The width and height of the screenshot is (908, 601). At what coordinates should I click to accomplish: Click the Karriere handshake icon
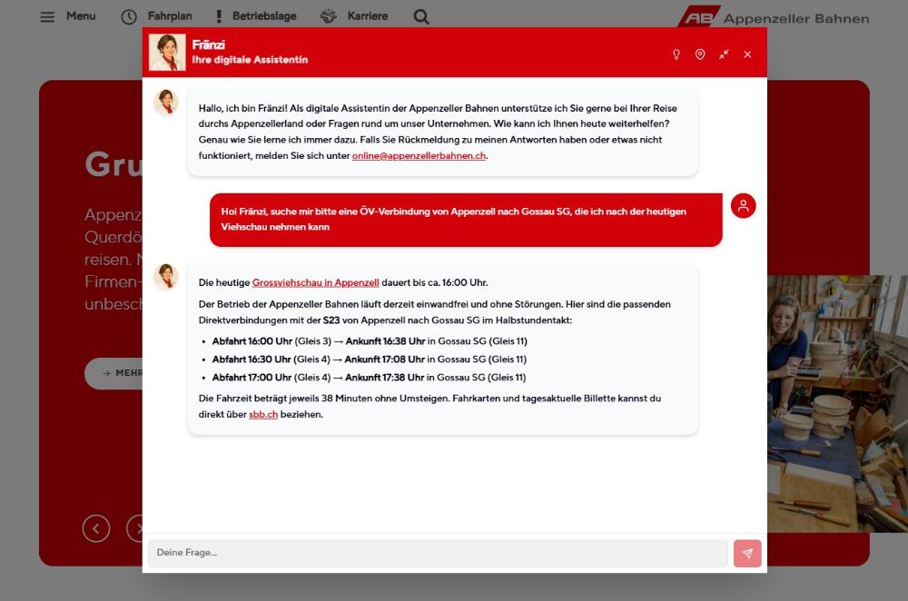point(329,16)
